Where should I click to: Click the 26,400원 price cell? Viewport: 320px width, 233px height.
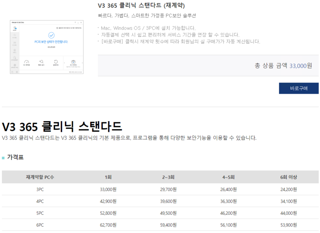pyautogui.click(x=229, y=189)
